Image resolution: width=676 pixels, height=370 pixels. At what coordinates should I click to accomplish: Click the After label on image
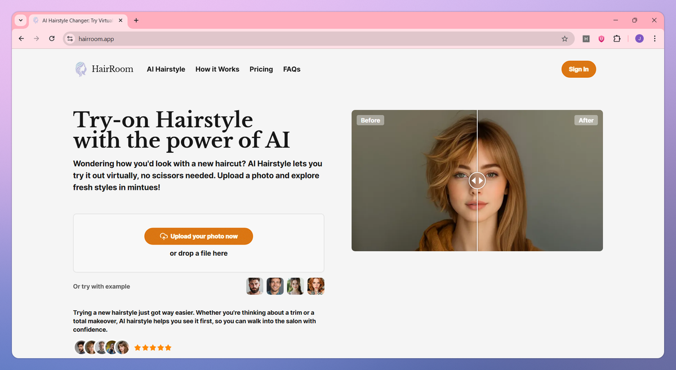586,120
